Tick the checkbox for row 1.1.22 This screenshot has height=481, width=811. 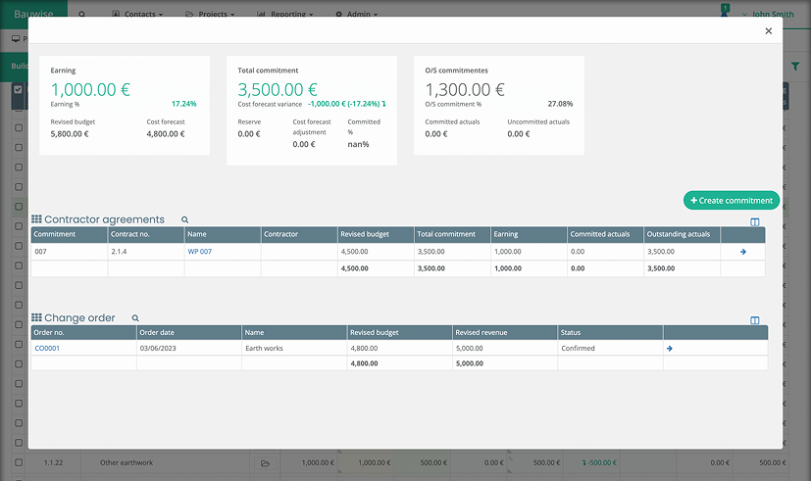coord(18,462)
